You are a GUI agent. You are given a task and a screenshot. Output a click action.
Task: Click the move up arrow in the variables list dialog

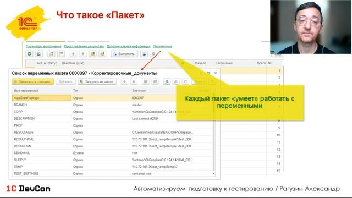point(124,81)
